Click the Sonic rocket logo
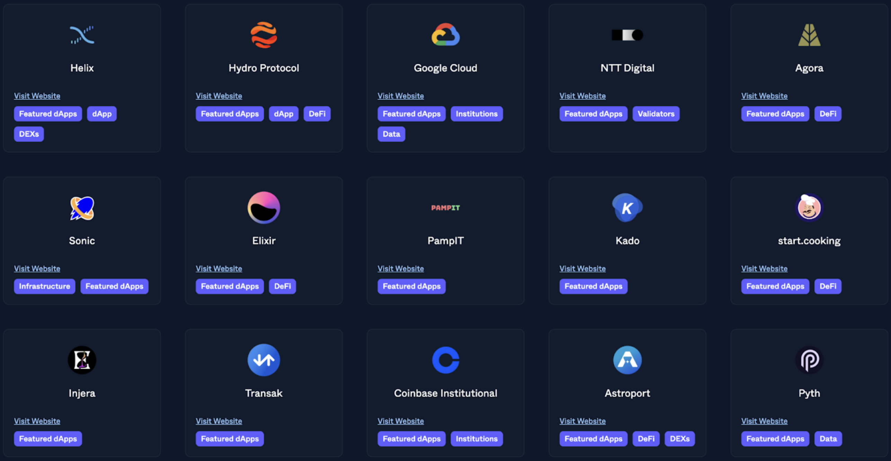Image resolution: width=891 pixels, height=461 pixels. pyautogui.click(x=82, y=208)
